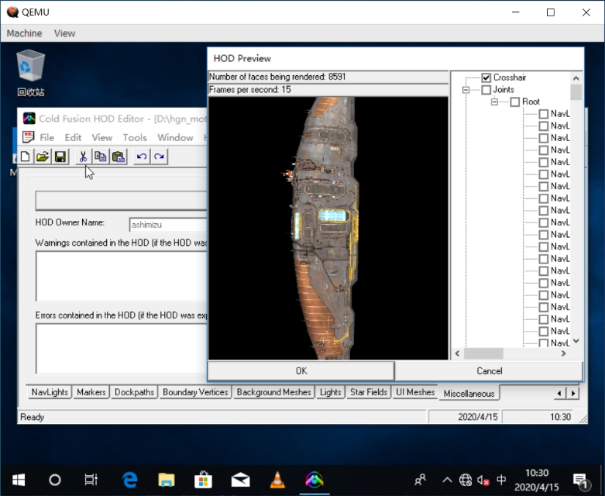This screenshot has width=605, height=496.
Task: Click the Save floppy disk icon
Action: (60, 157)
